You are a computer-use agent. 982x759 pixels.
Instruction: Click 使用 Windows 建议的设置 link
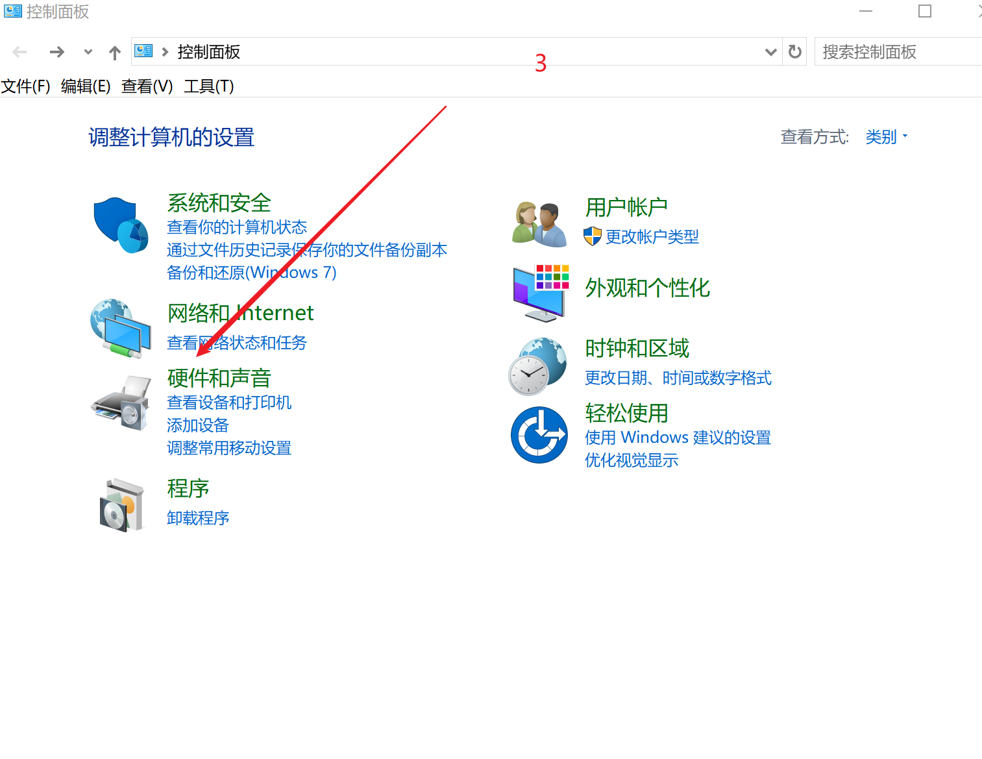[678, 438]
